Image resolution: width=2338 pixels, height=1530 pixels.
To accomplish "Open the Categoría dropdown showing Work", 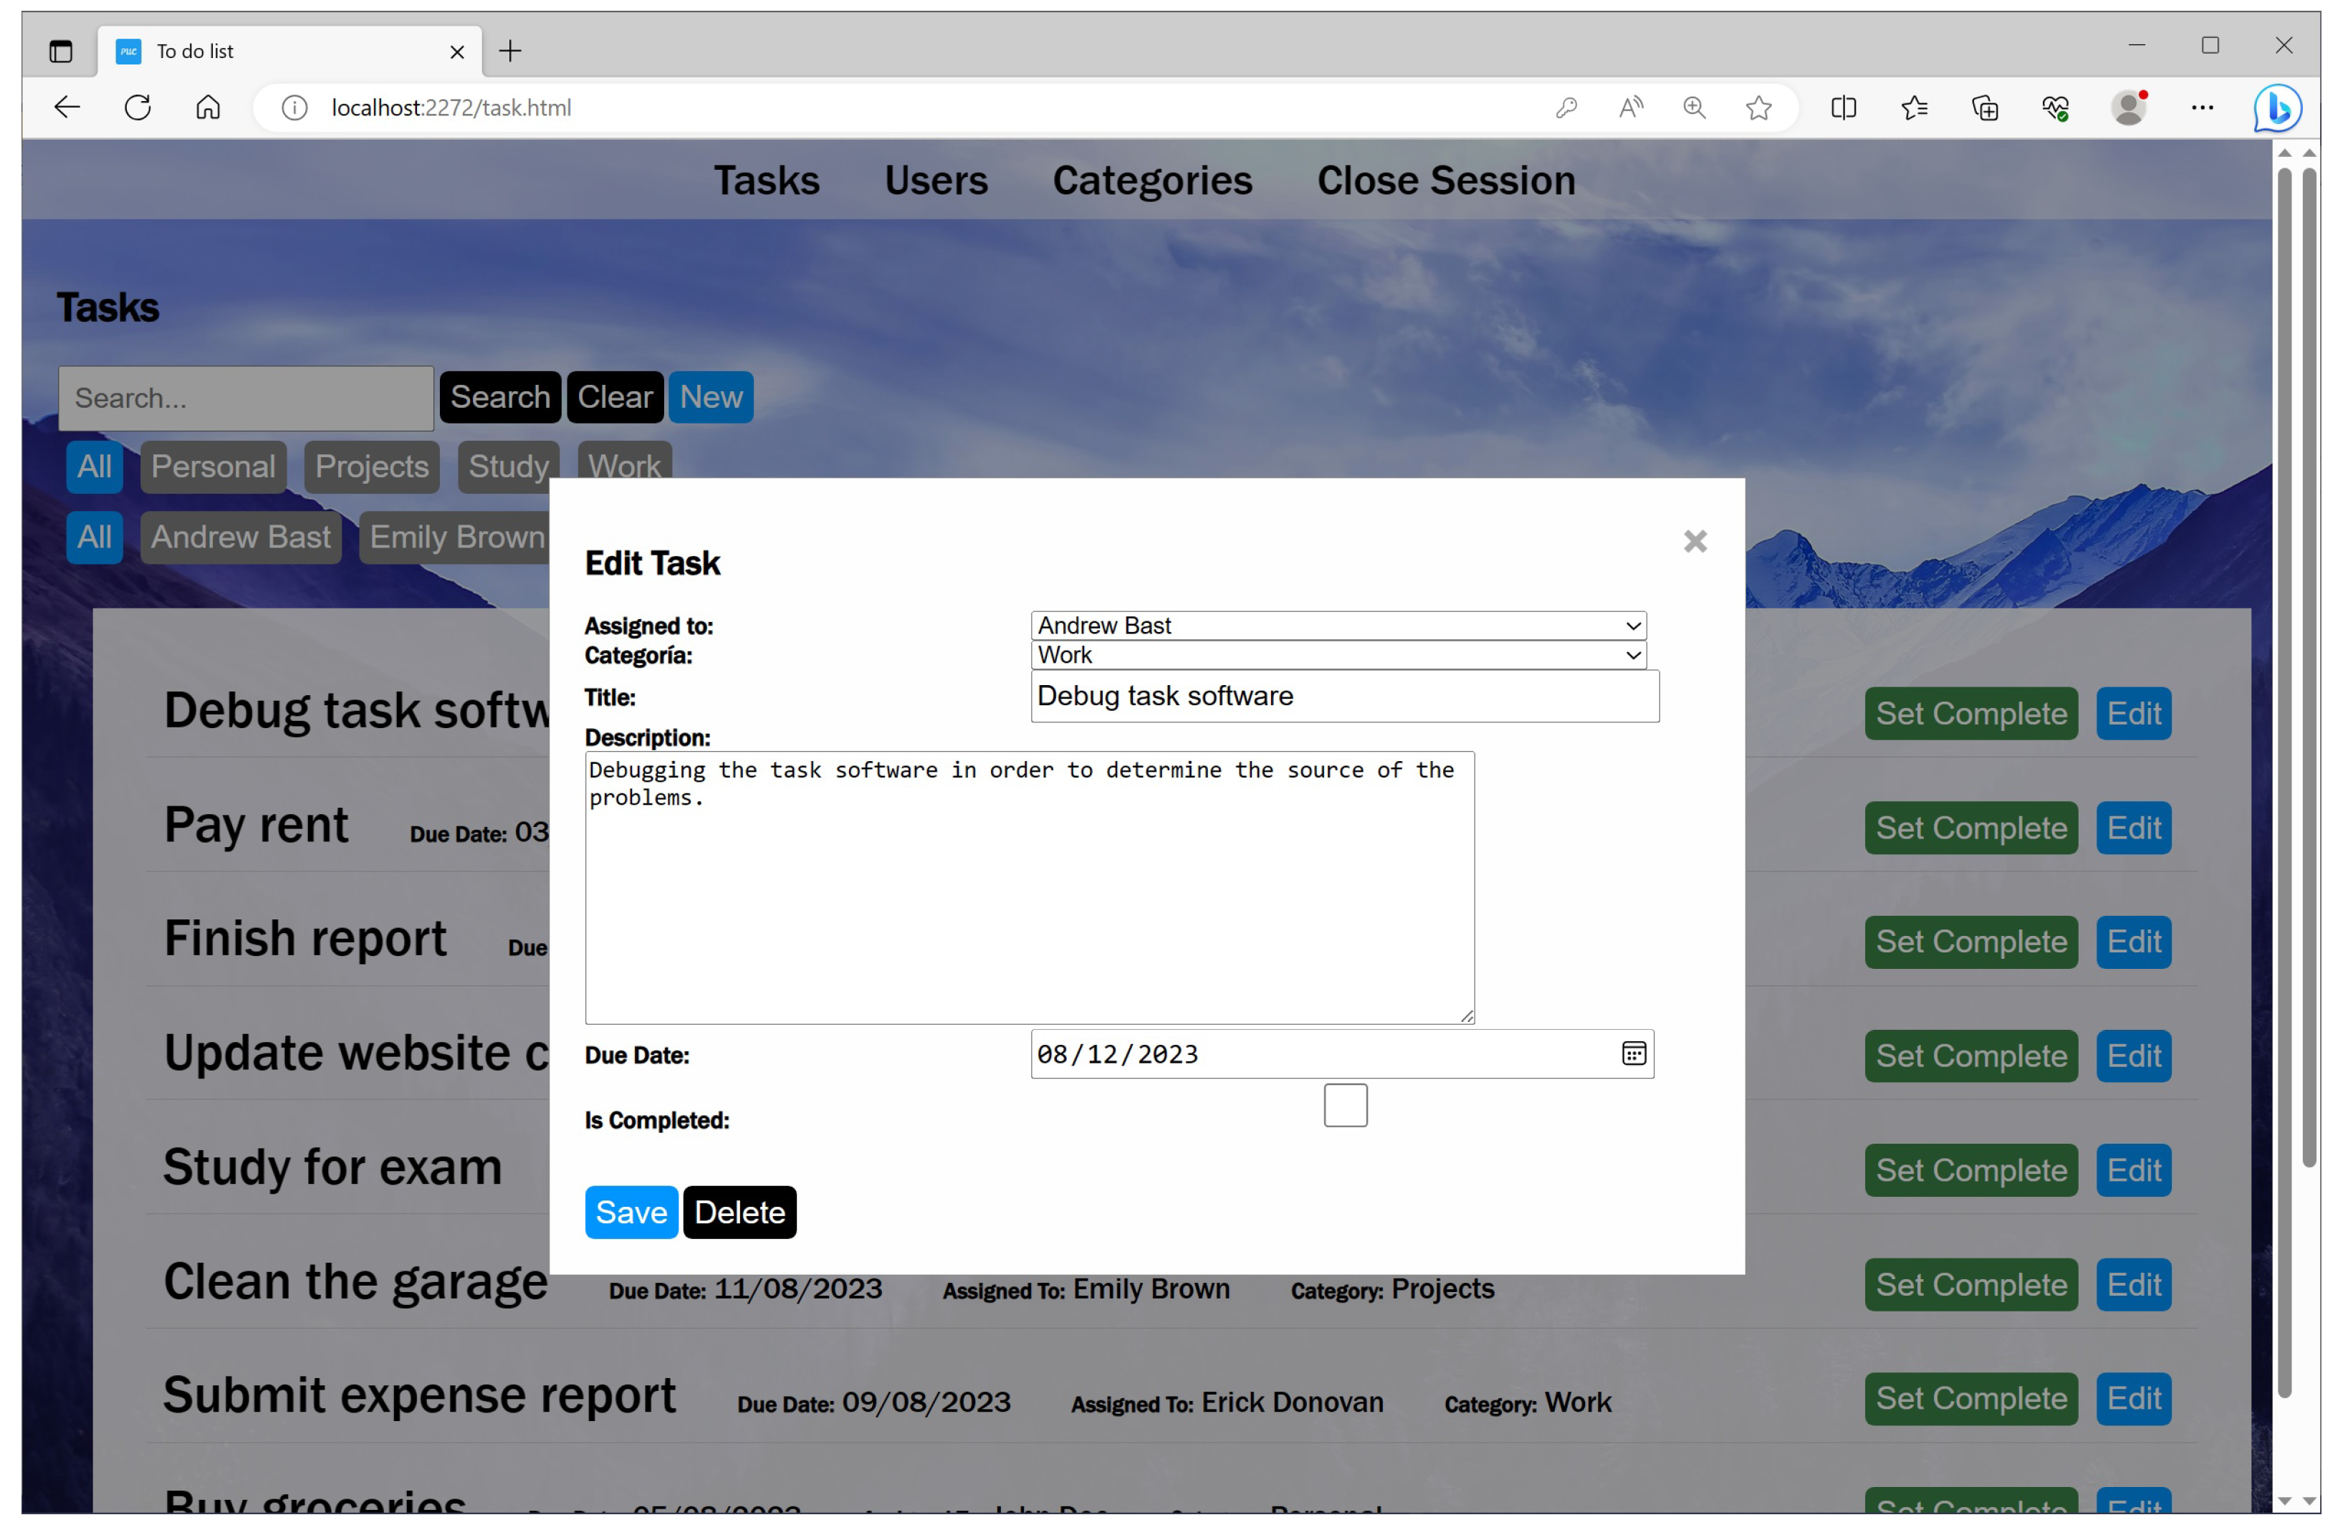I will click(1338, 656).
